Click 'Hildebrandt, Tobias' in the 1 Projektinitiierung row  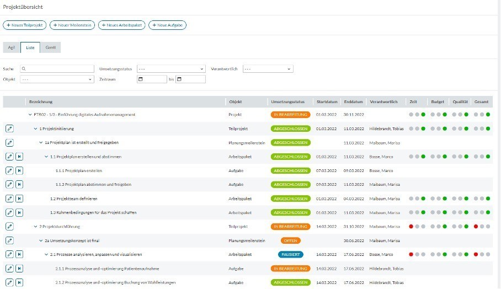click(386, 129)
